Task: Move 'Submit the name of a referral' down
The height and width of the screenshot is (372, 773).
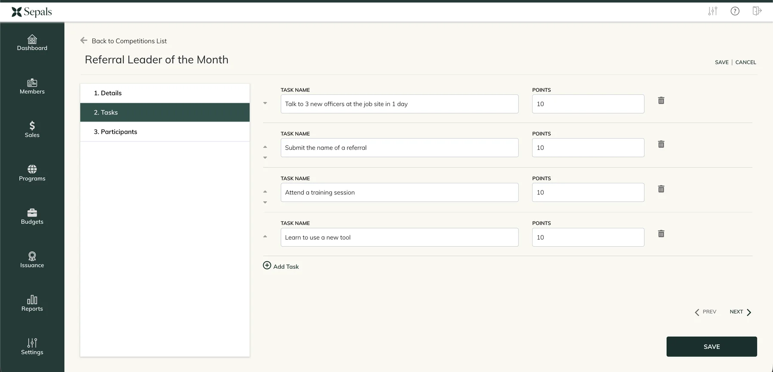Action: (x=265, y=158)
